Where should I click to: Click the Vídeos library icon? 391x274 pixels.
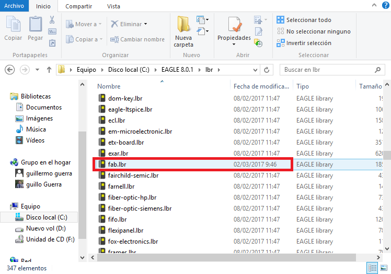pyautogui.click(x=19, y=140)
